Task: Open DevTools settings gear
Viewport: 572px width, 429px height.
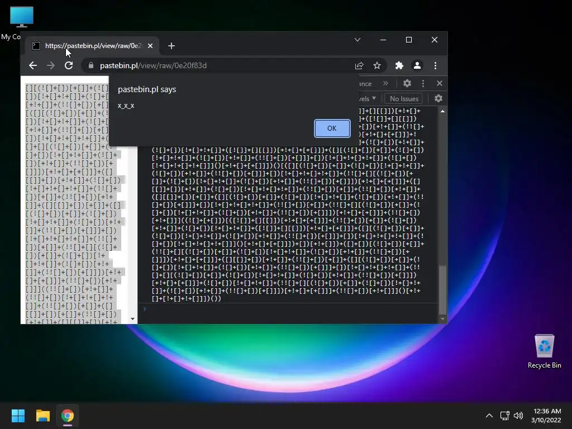Action: pyautogui.click(x=407, y=84)
